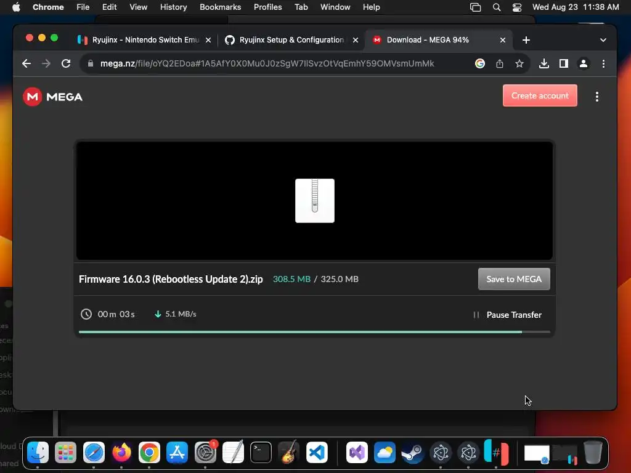Open the Chrome menu
The image size is (631, 473).
tap(48, 7)
